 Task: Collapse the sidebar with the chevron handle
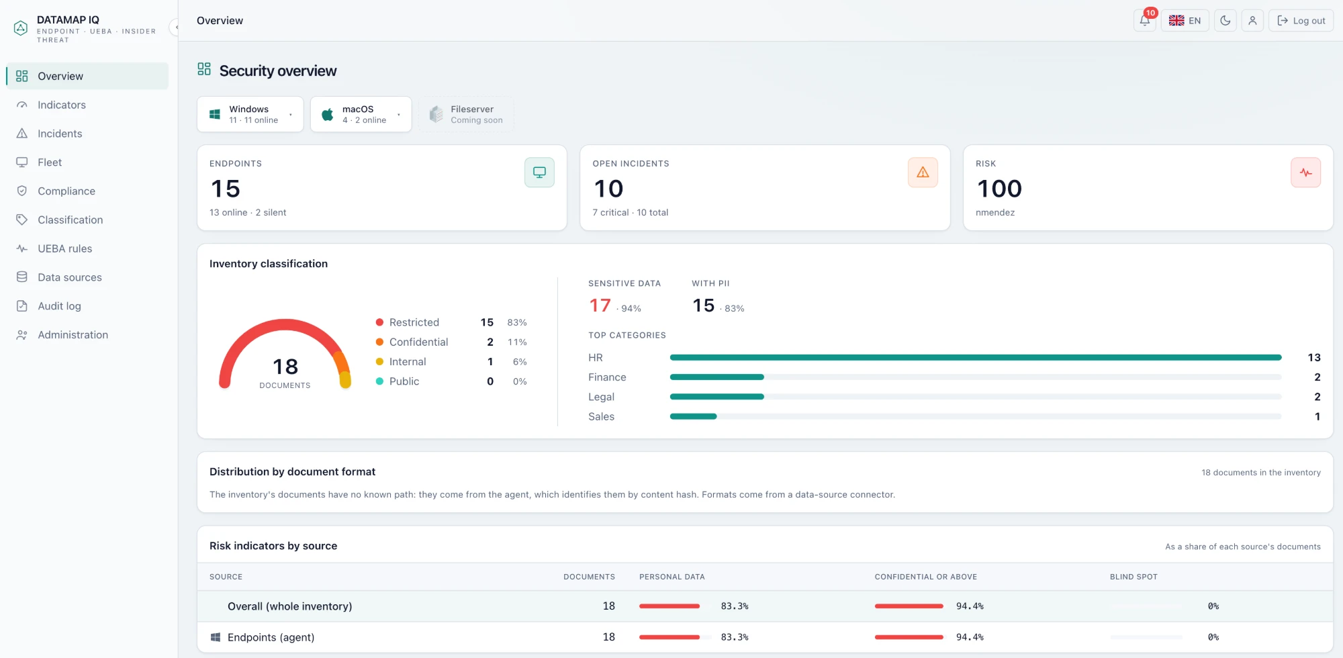click(176, 28)
